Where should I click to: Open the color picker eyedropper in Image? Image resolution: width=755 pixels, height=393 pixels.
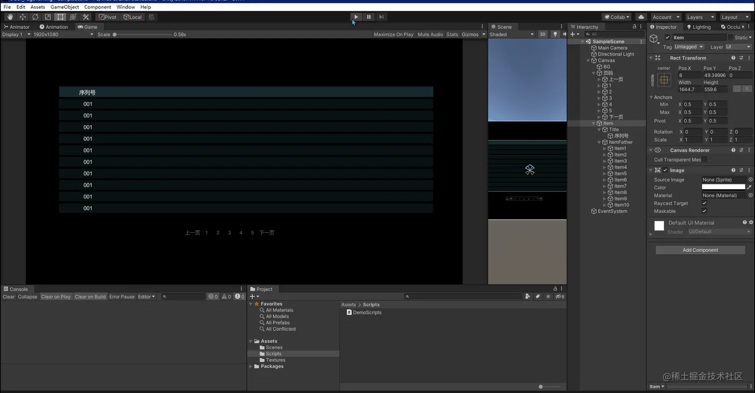[x=750, y=187]
